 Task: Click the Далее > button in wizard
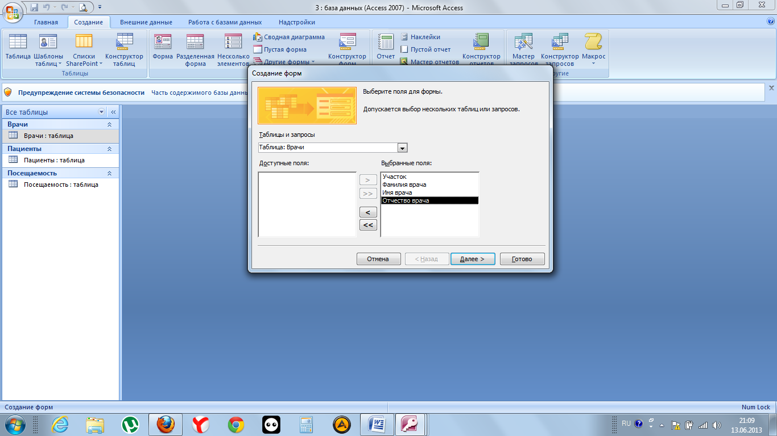point(473,259)
